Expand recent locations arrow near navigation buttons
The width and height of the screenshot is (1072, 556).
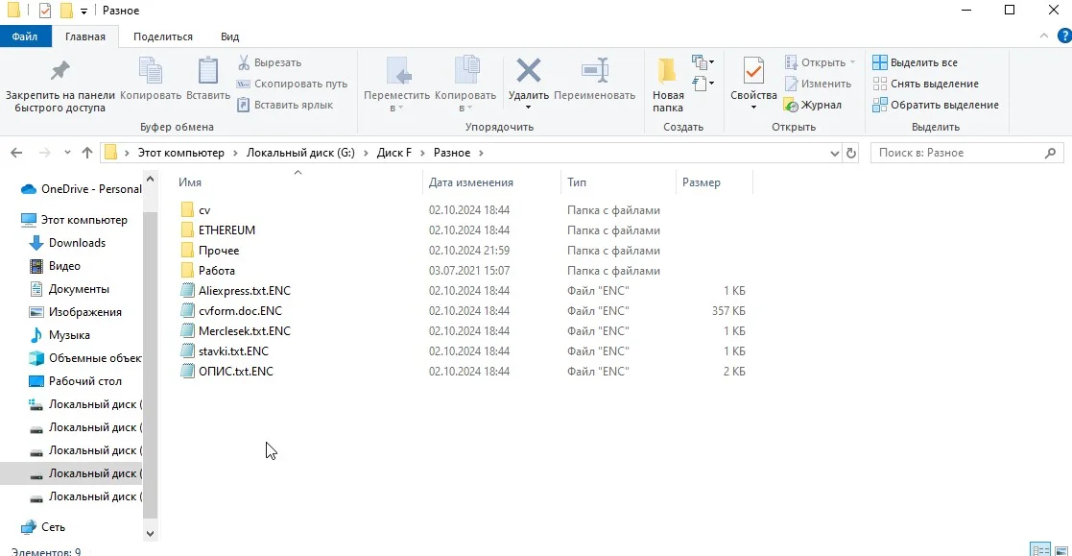tap(67, 153)
